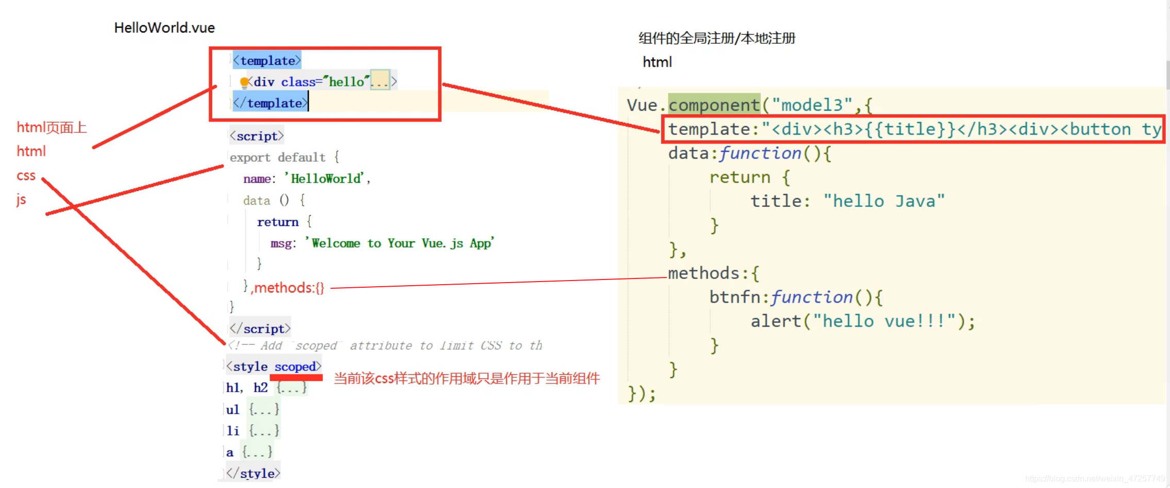Expand the folded ul style block

pyautogui.click(x=264, y=409)
